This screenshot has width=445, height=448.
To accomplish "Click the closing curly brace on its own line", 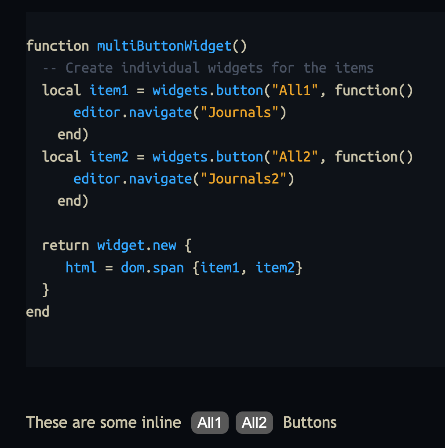I will (x=46, y=290).
